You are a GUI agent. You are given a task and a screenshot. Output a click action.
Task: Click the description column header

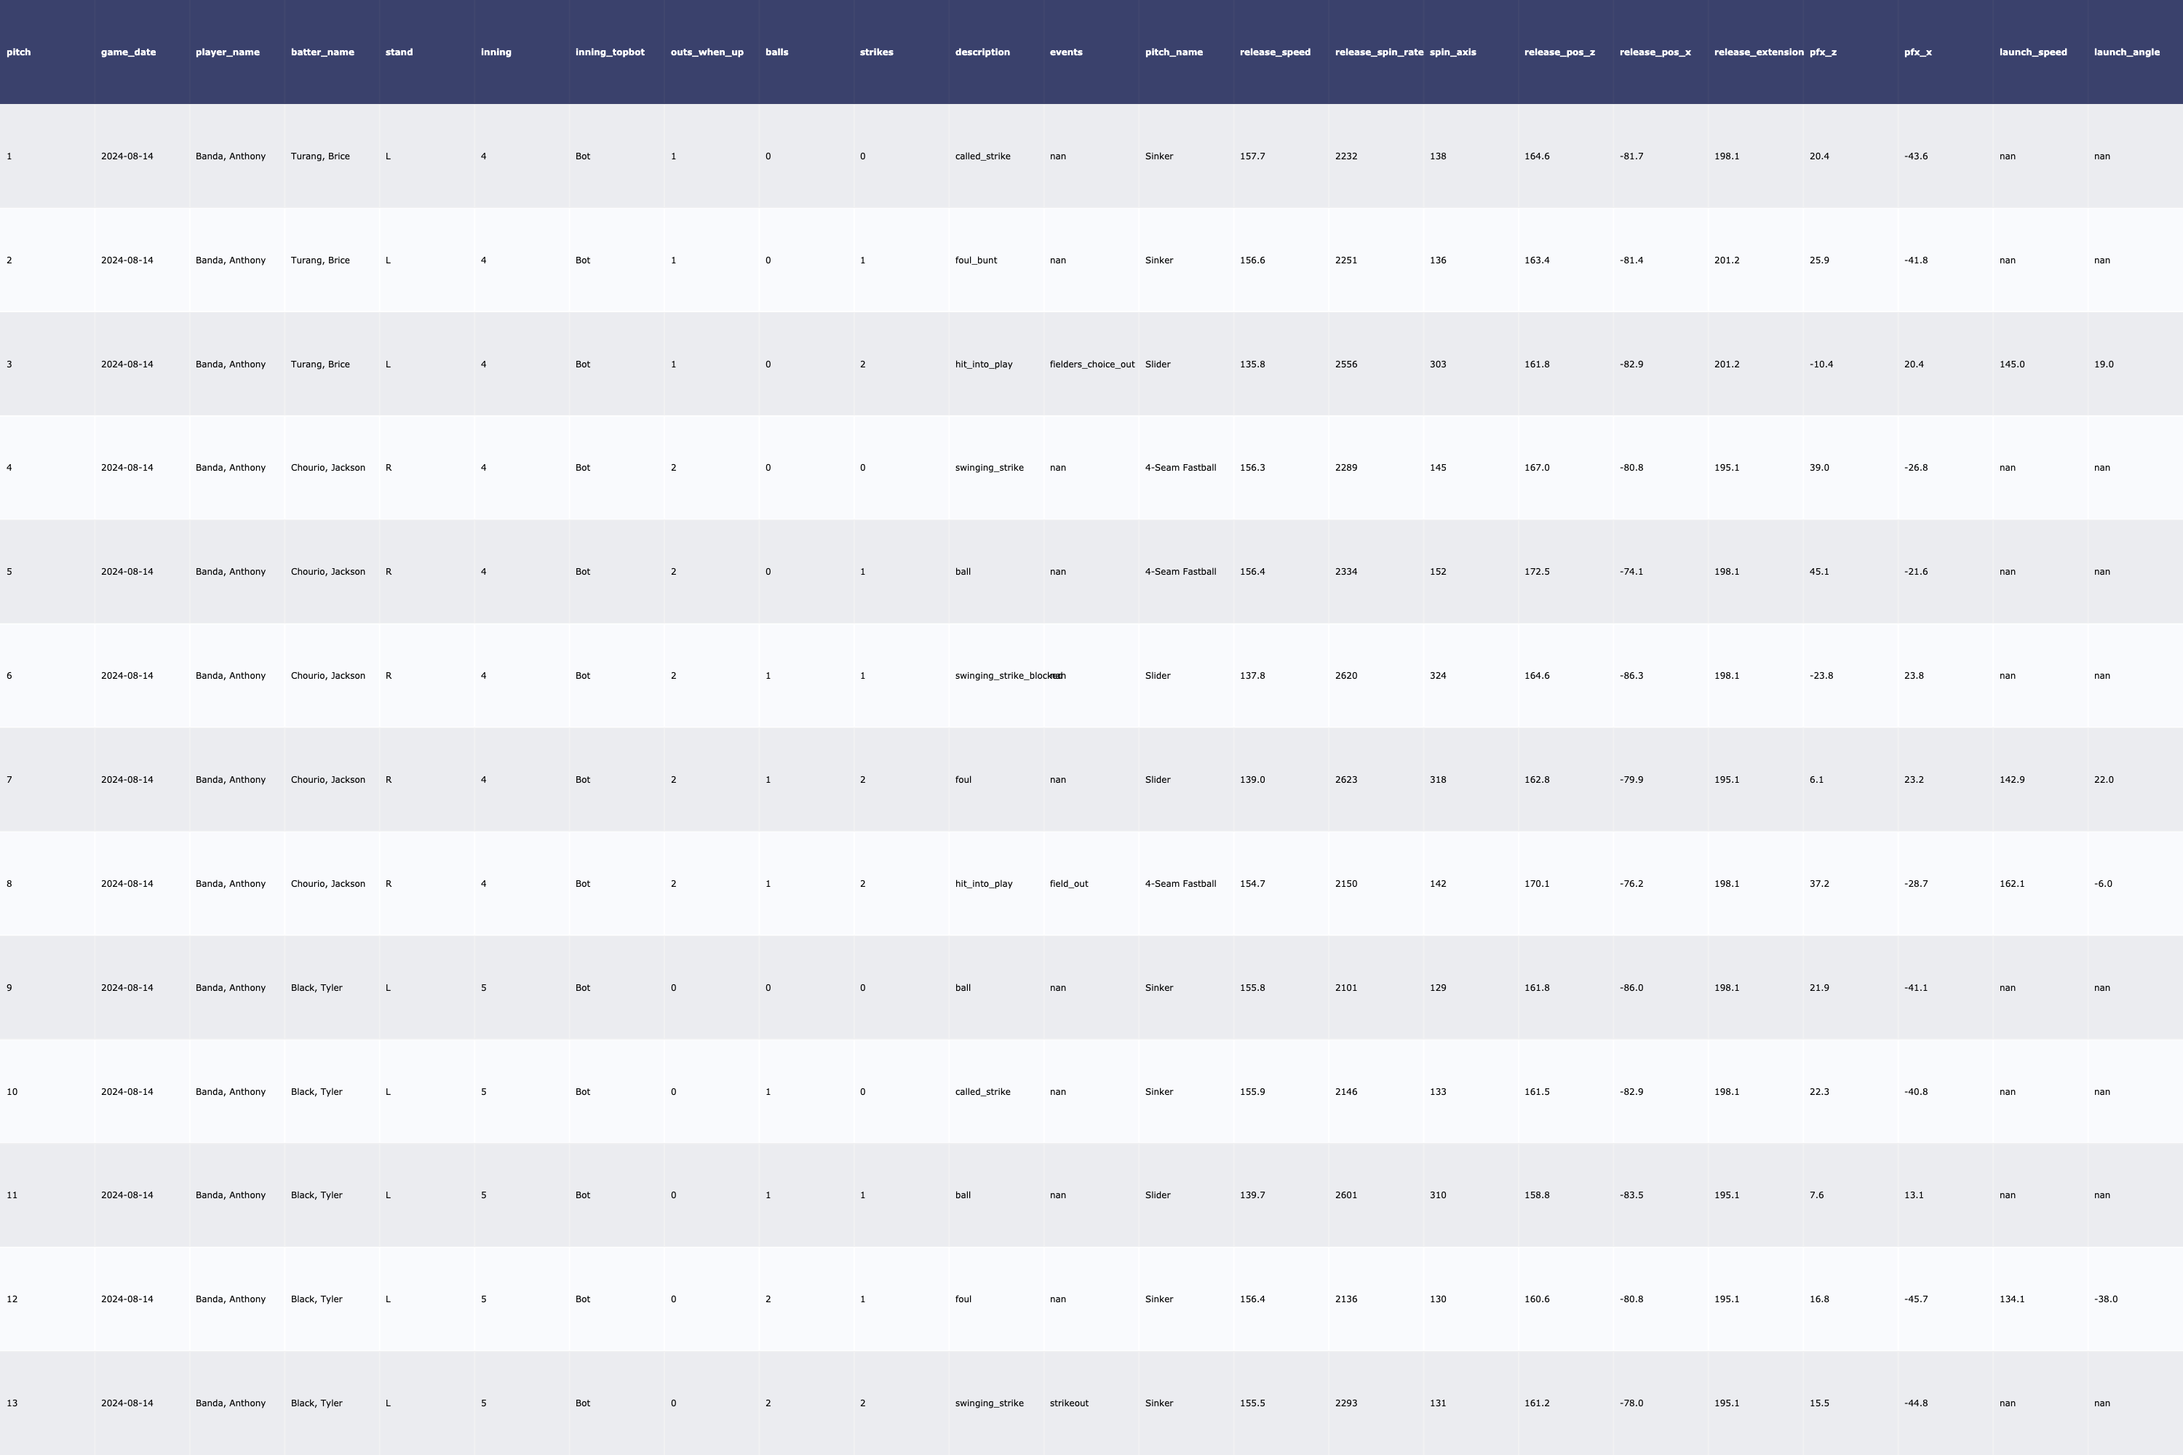pos(982,52)
